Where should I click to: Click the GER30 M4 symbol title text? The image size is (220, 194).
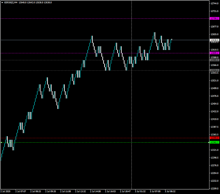(11, 2)
